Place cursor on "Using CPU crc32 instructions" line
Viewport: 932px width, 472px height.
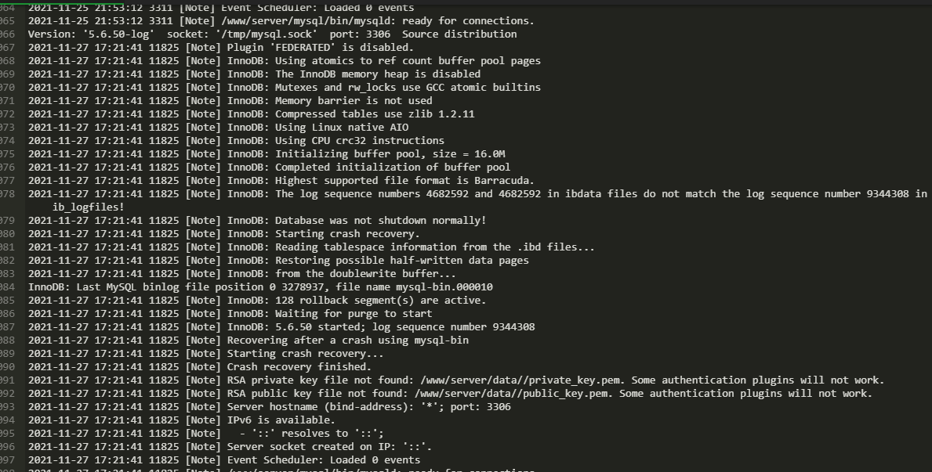[x=236, y=141]
